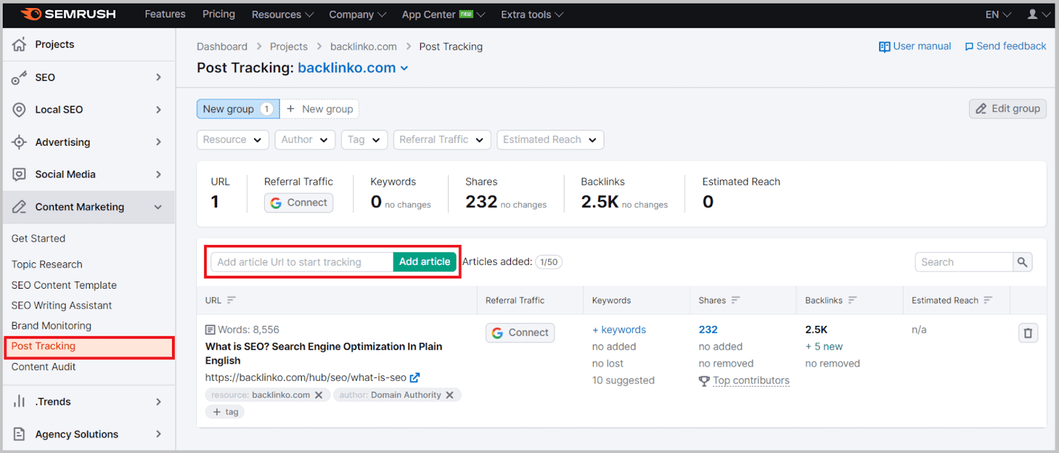Screen dimensions: 1059x453
Task: Open the App Center menu
Action: pos(443,15)
